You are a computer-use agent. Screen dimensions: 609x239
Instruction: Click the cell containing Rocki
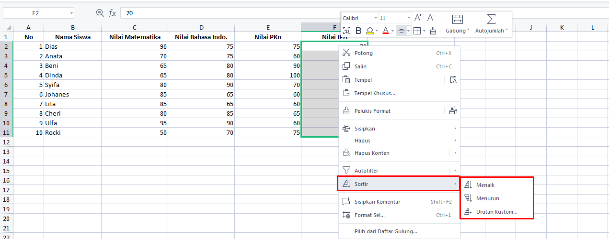[73, 132]
